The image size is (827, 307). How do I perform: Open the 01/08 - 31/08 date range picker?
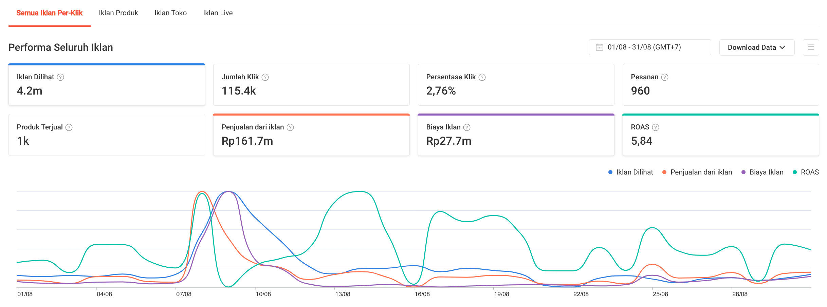pyautogui.click(x=650, y=47)
